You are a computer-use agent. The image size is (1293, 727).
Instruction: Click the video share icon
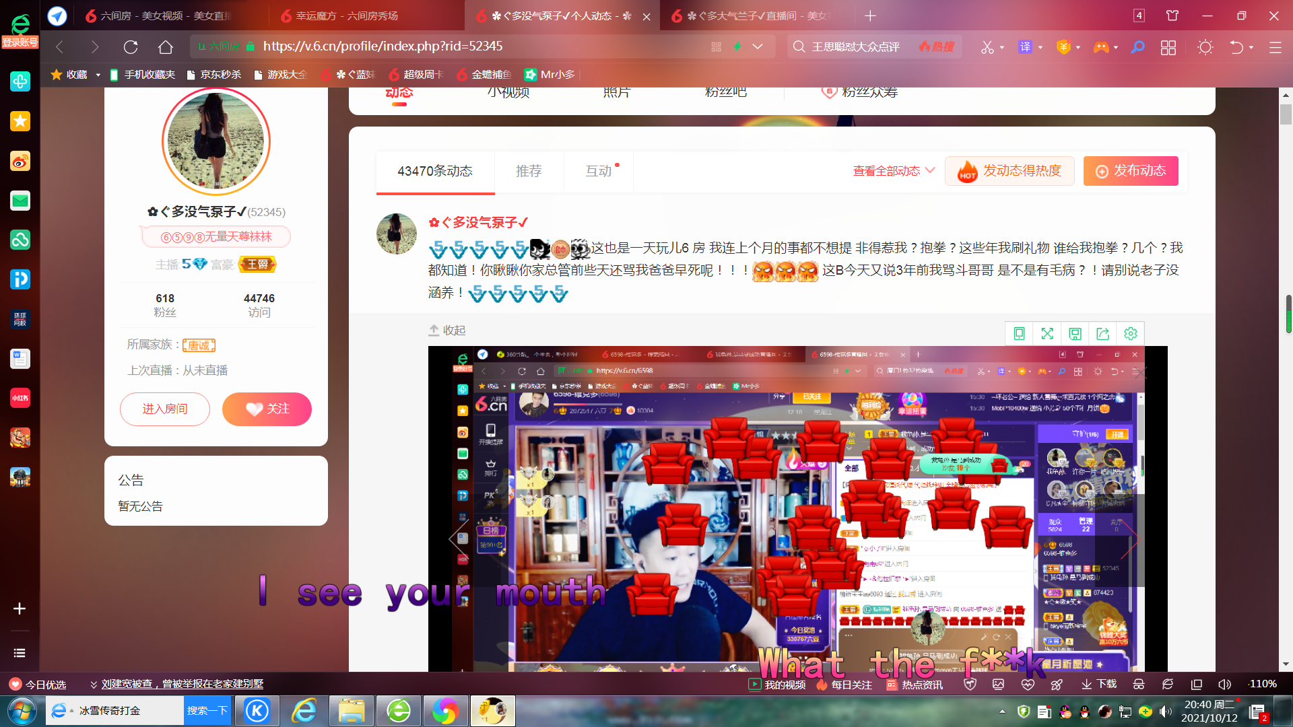(1102, 333)
